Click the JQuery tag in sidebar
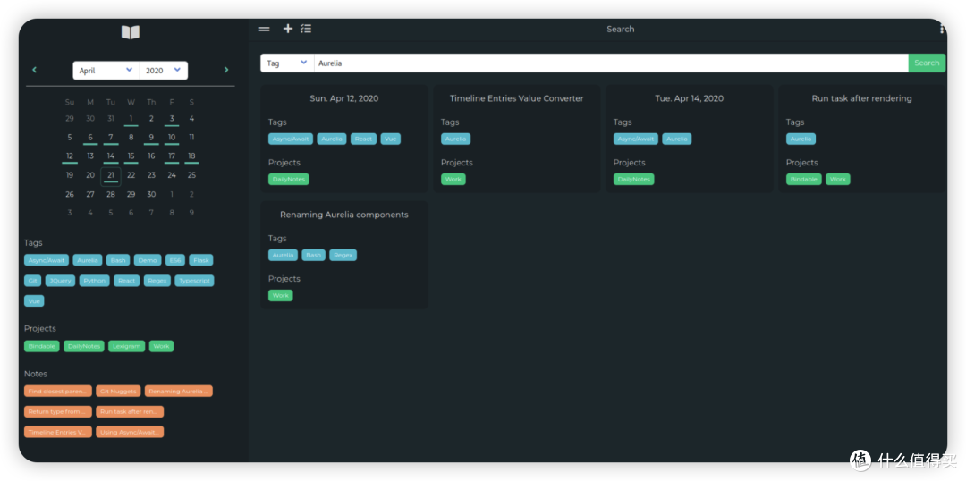 pos(61,280)
